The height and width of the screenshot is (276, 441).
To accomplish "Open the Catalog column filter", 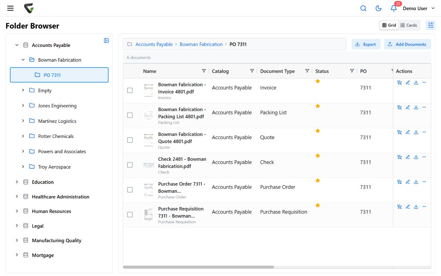I will [x=252, y=71].
